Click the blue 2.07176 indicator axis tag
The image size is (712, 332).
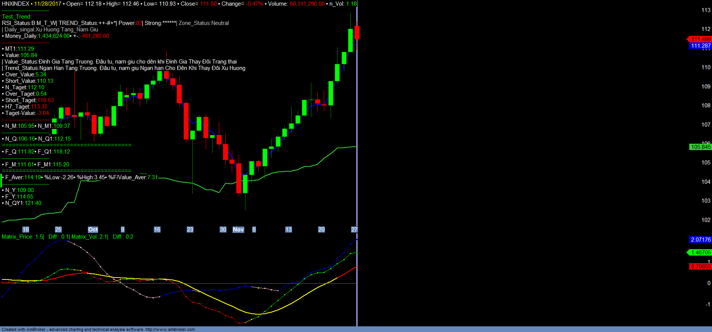(x=701, y=240)
